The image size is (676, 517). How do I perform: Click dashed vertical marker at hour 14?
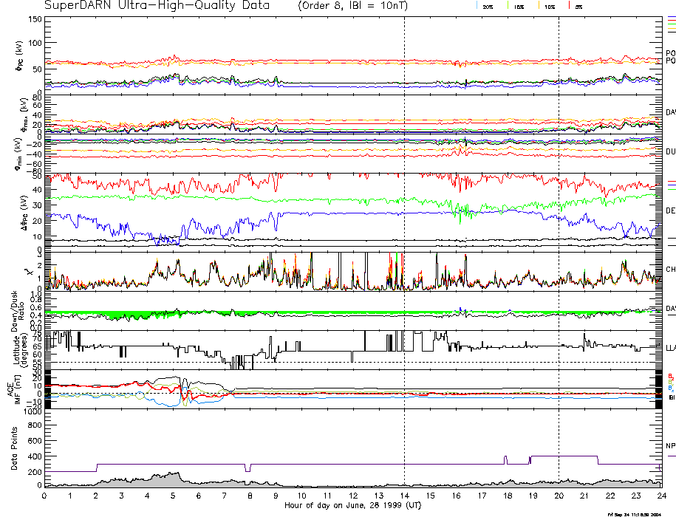pos(404,222)
